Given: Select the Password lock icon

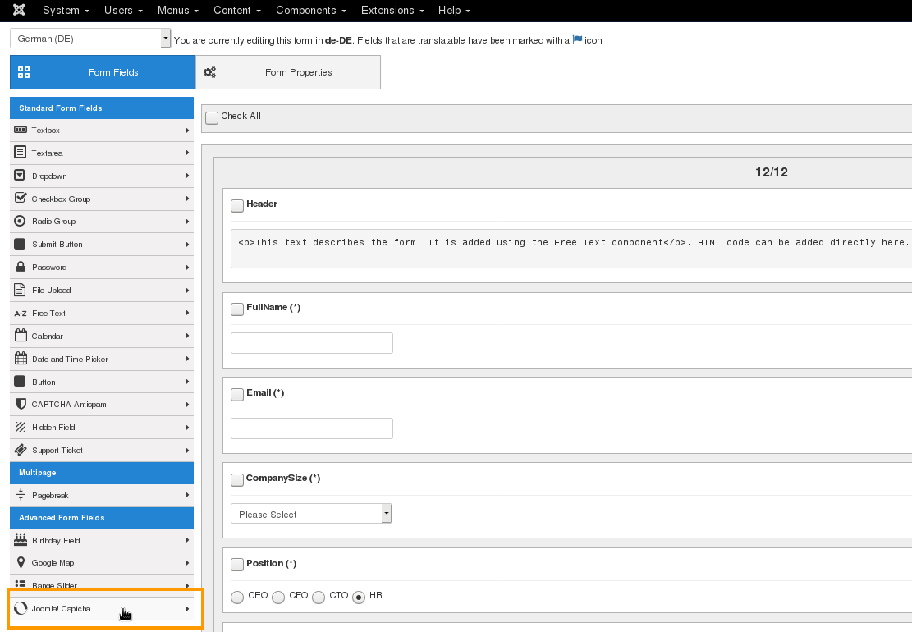Looking at the screenshot, I should click(19, 267).
